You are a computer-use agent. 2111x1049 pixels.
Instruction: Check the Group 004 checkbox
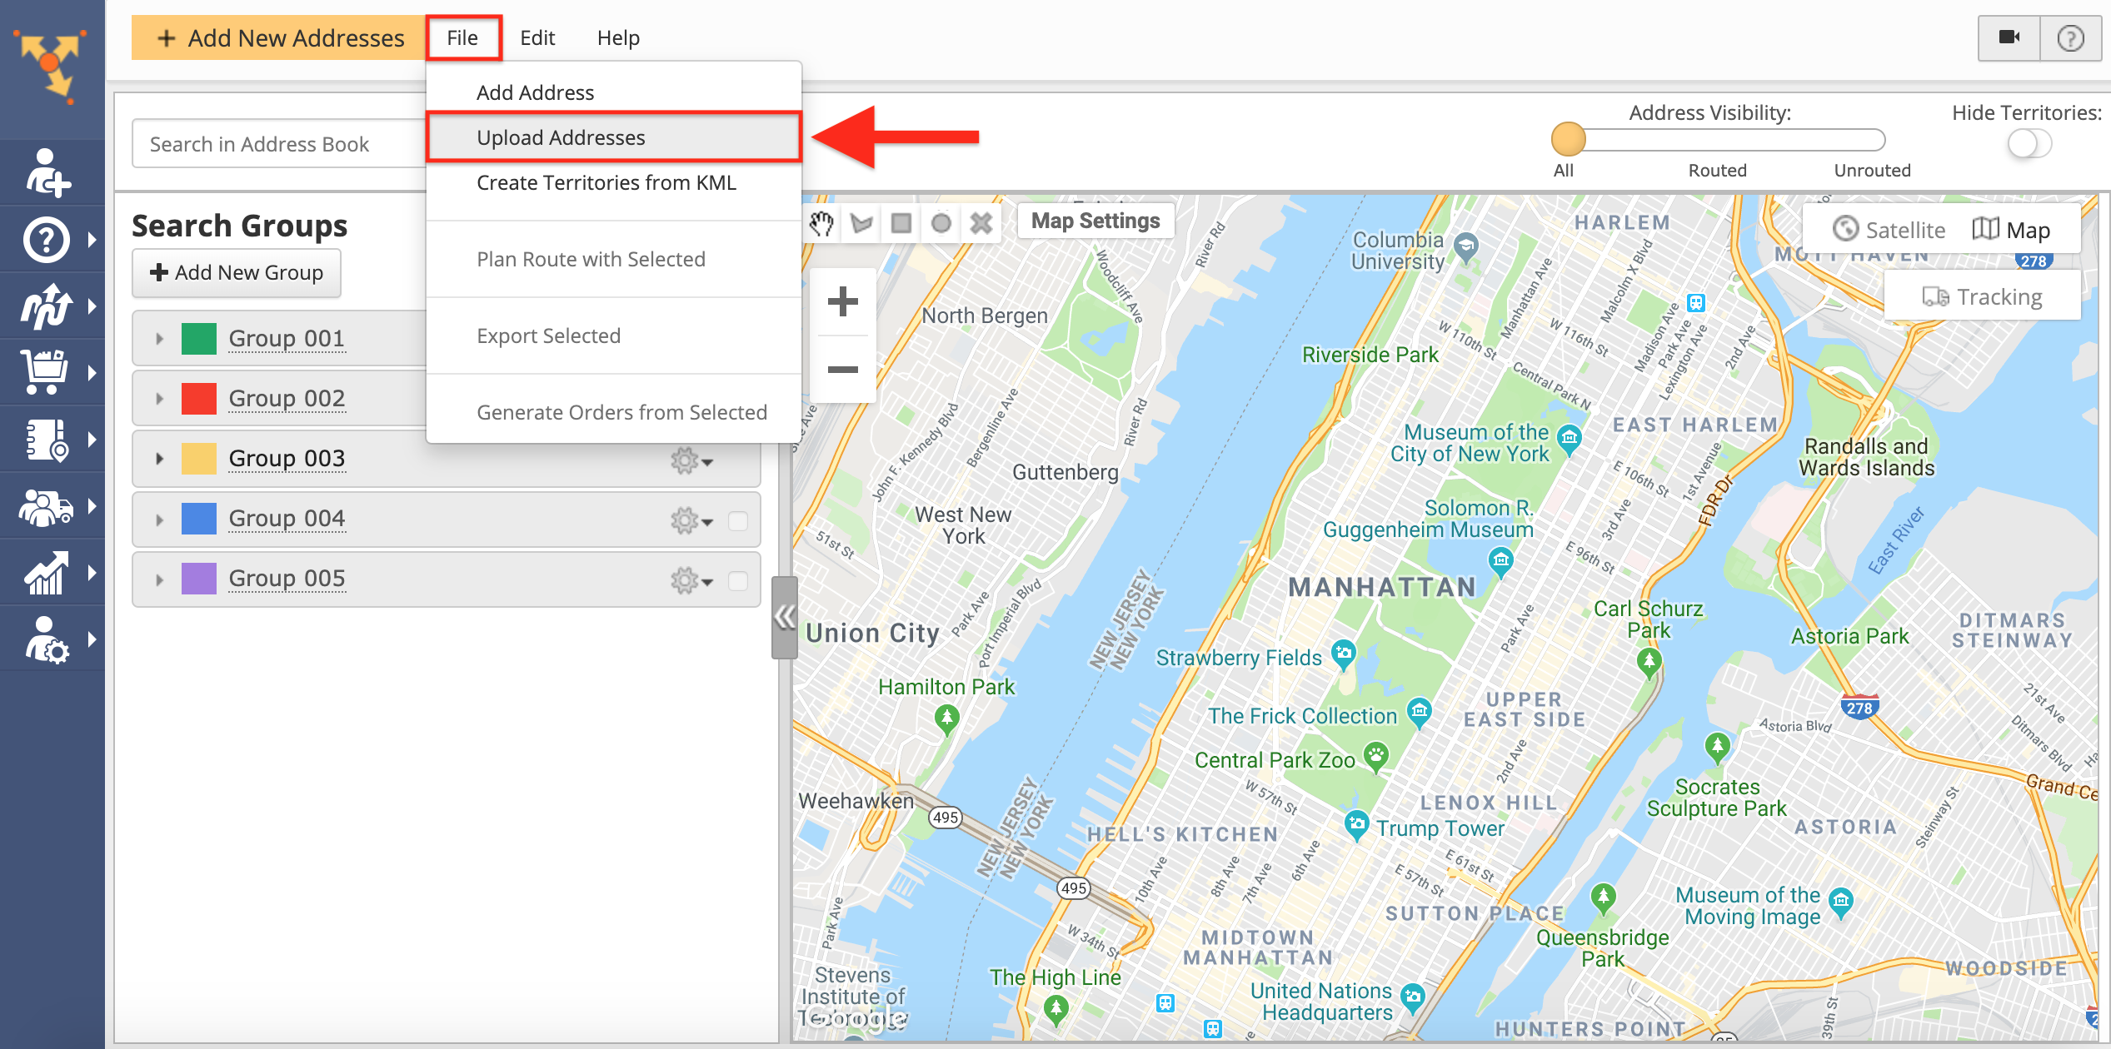738,521
